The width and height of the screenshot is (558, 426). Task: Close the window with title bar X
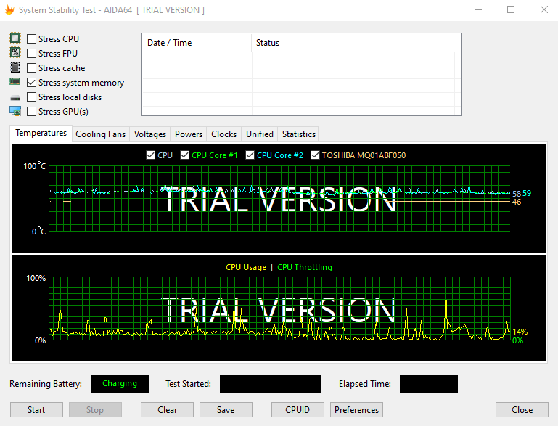point(543,9)
